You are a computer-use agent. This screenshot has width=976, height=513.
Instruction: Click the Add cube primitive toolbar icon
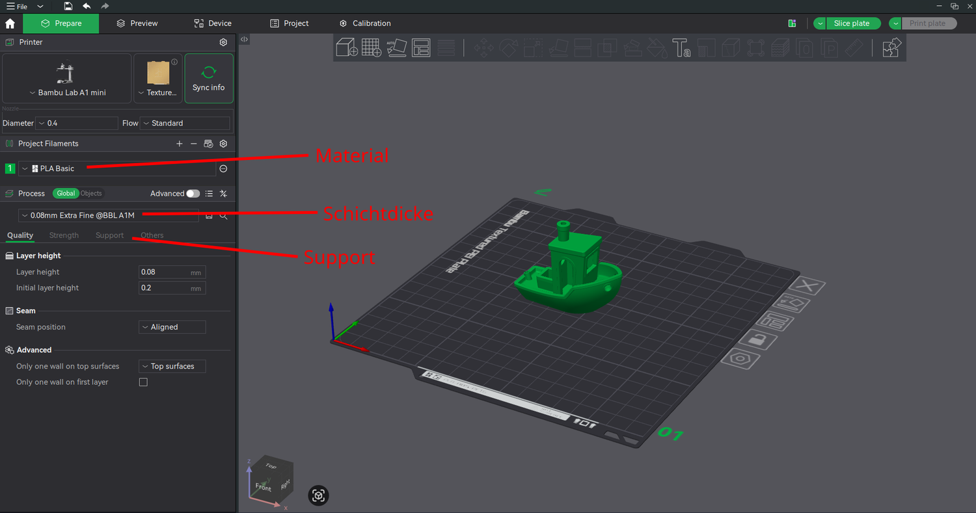347,47
